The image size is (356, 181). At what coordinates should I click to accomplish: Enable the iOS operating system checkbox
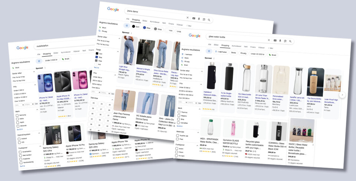(x=19, y=143)
